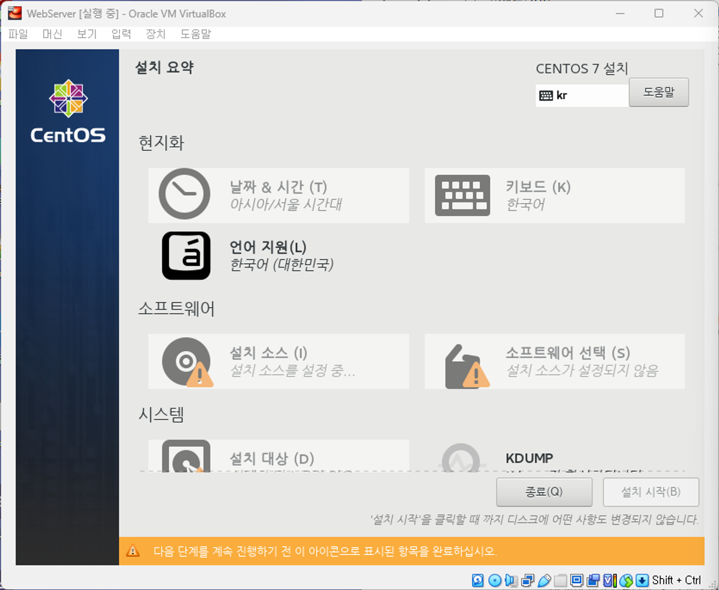Image resolution: width=719 pixels, height=590 pixels.
Task: Select the 키보드 (K) label
Action: [x=538, y=187]
